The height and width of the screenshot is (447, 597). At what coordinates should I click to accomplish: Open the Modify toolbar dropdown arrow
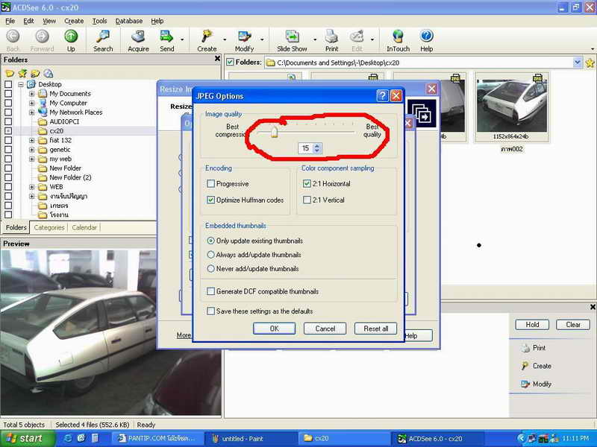(262, 39)
